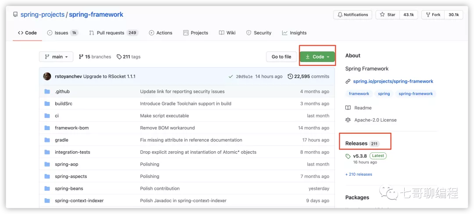Click the spring-framework topic tag
474x214 pixels.
(416, 94)
